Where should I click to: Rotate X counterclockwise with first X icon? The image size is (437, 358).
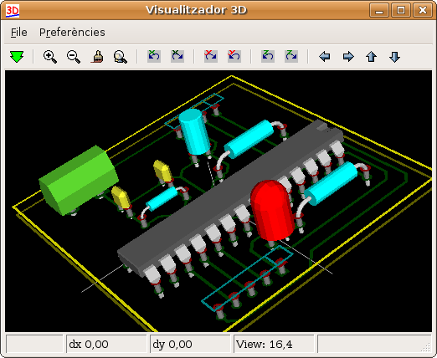click(154, 56)
